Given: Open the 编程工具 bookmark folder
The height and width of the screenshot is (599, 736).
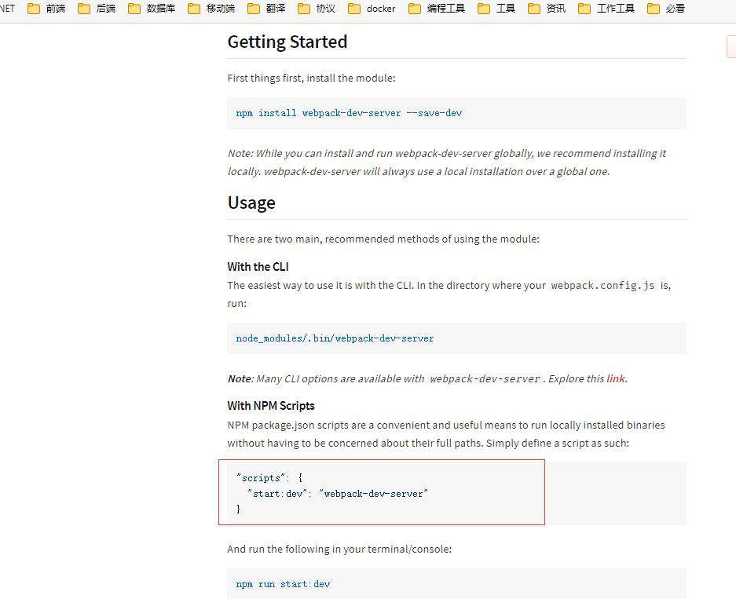Looking at the screenshot, I should tap(437, 9).
